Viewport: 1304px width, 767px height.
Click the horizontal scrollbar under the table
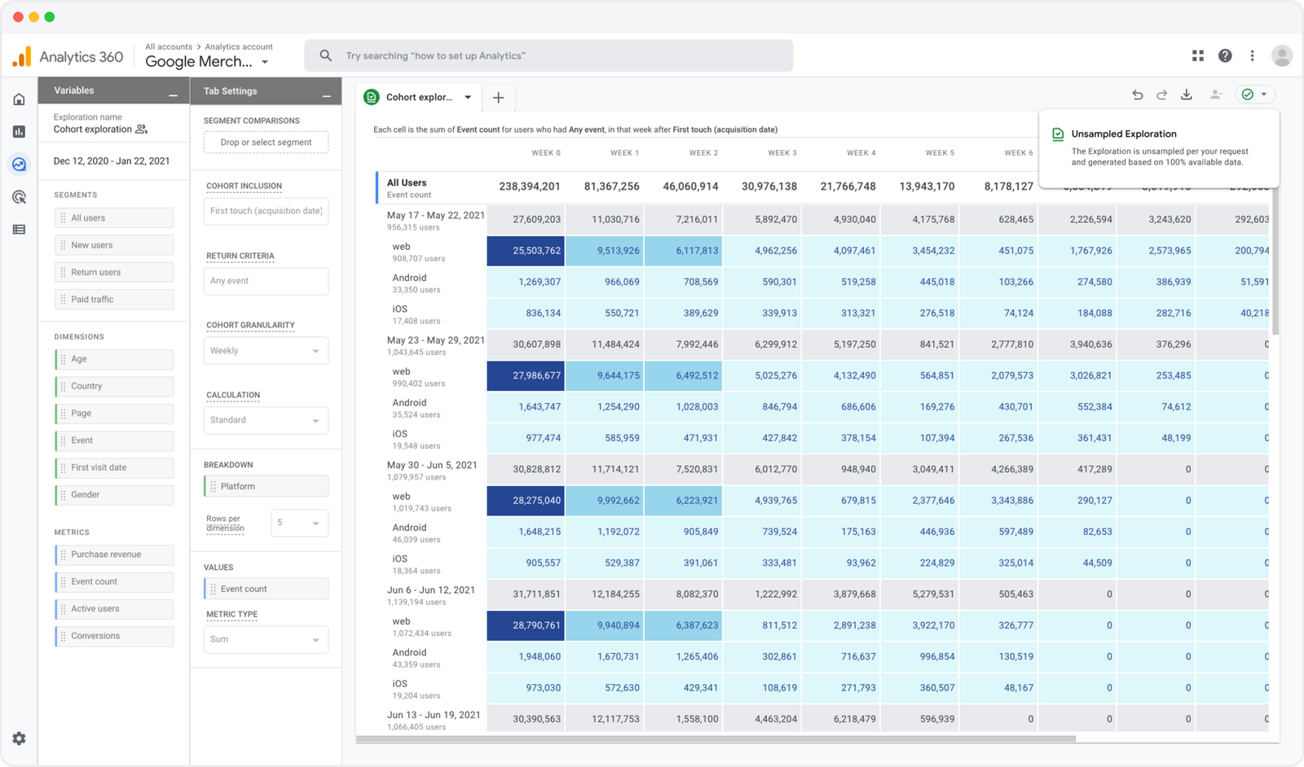click(x=716, y=739)
